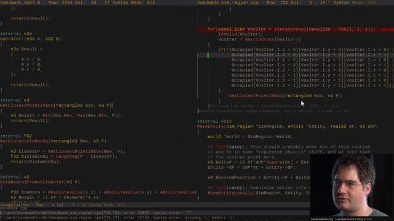Click the *compilation* buffer status bar
Image resolution: width=394 pixels, height=221 pixels.
[x=155, y=205]
